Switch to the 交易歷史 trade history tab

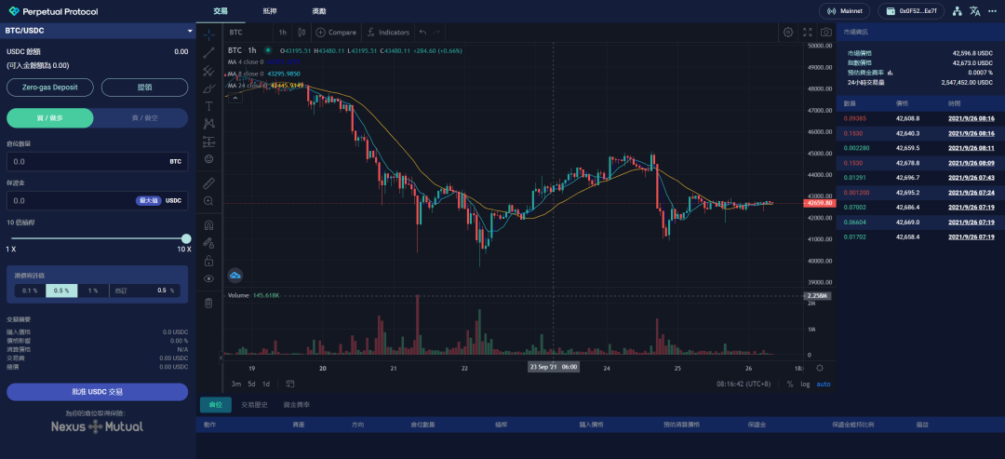(252, 405)
